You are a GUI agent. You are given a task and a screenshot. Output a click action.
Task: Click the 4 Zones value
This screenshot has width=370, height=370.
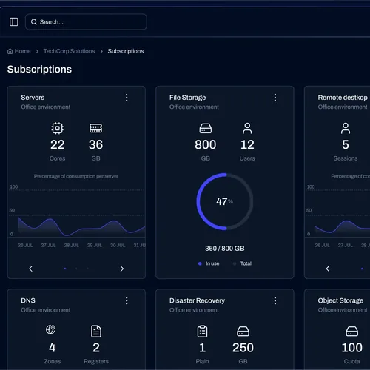click(x=53, y=348)
